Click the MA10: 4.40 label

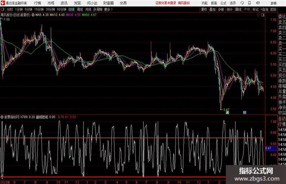57,15
